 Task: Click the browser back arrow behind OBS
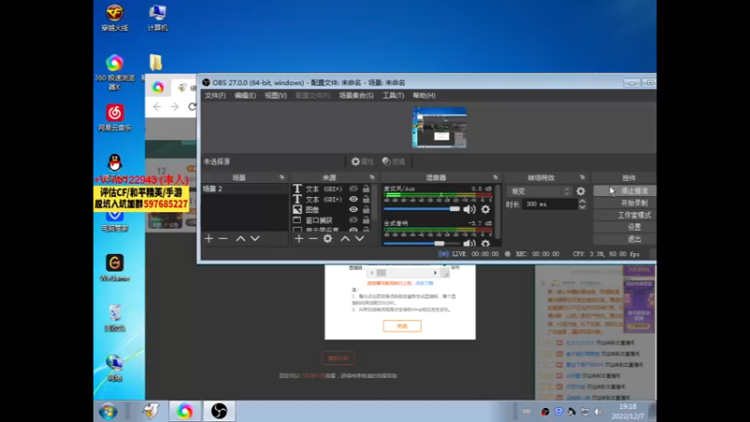coord(157,107)
